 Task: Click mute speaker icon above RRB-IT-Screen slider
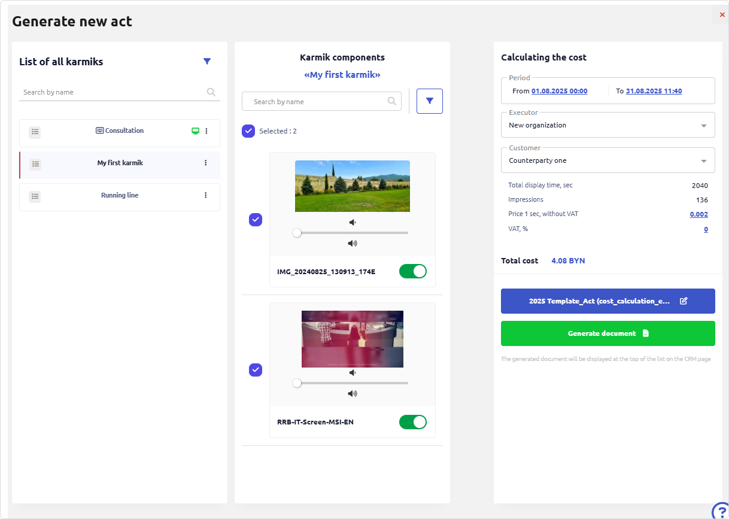(352, 372)
